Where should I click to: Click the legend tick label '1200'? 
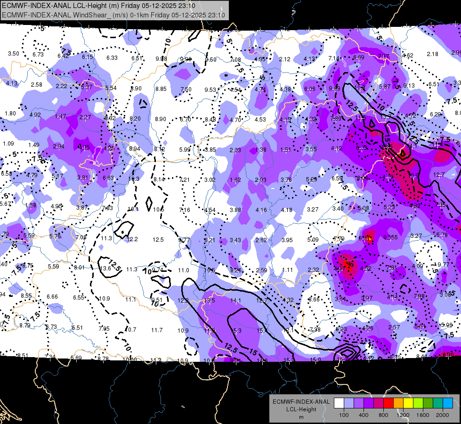(x=403, y=415)
